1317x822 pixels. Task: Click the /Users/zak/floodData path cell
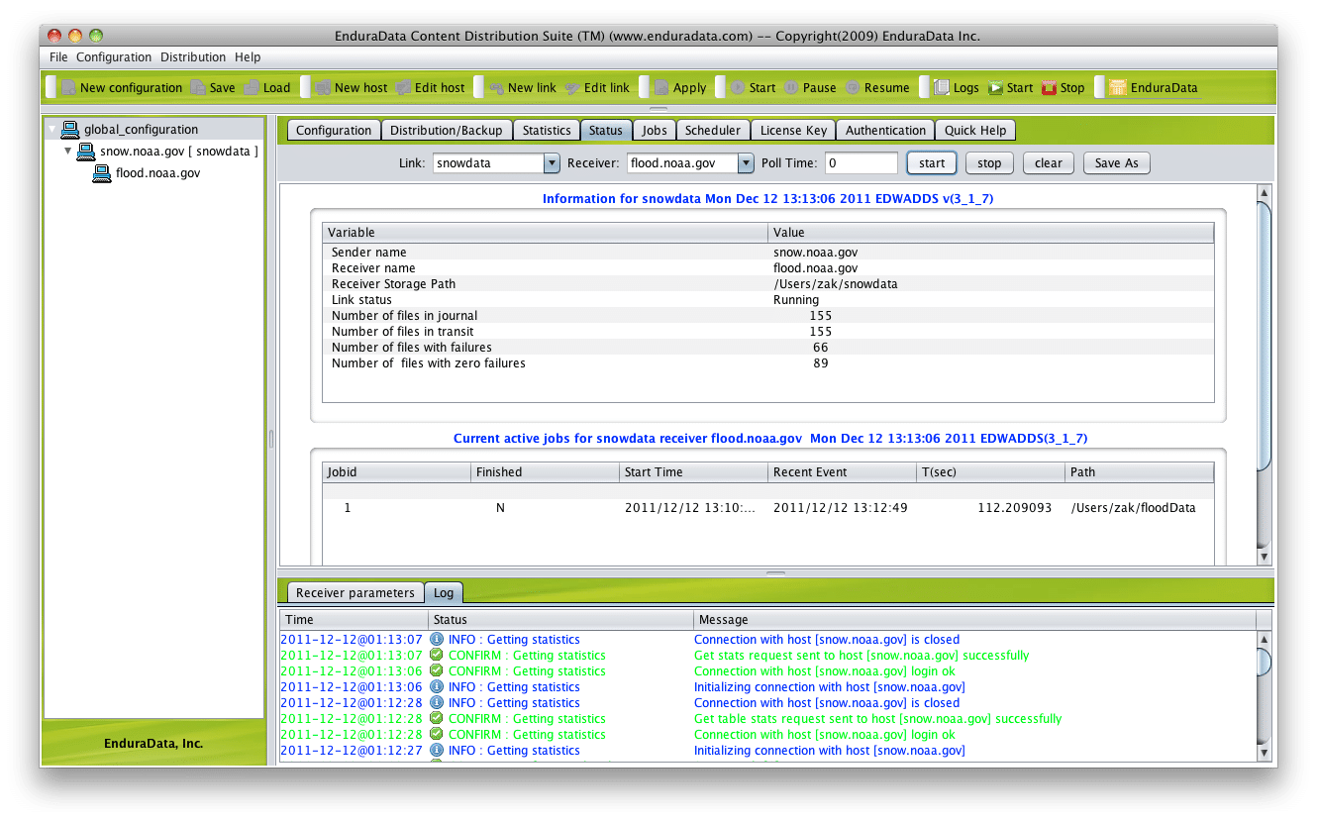pyautogui.click(x=1133, y=508)
